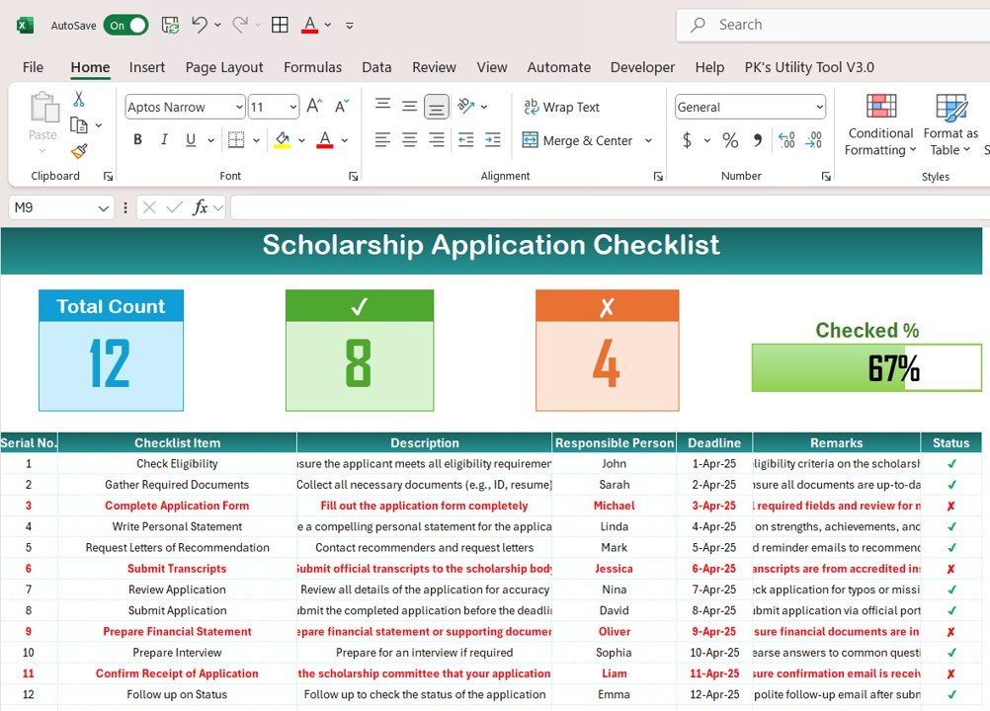990x711 pixels.
Task: Turn off the AutoSave switch
Action: pyautogui.click(x=126, y=26)
